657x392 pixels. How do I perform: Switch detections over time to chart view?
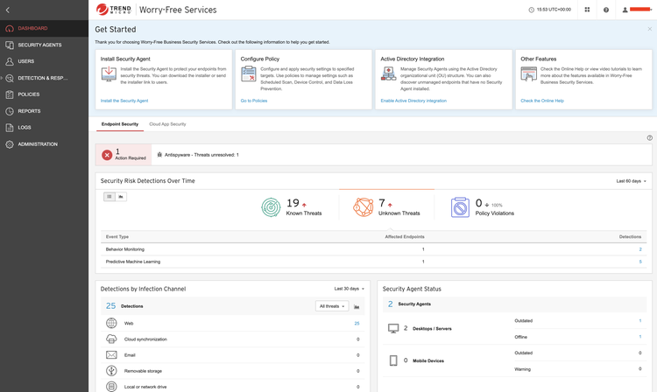pos(121,197)
